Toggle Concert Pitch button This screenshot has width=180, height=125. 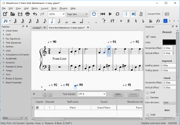coord(154,14)
